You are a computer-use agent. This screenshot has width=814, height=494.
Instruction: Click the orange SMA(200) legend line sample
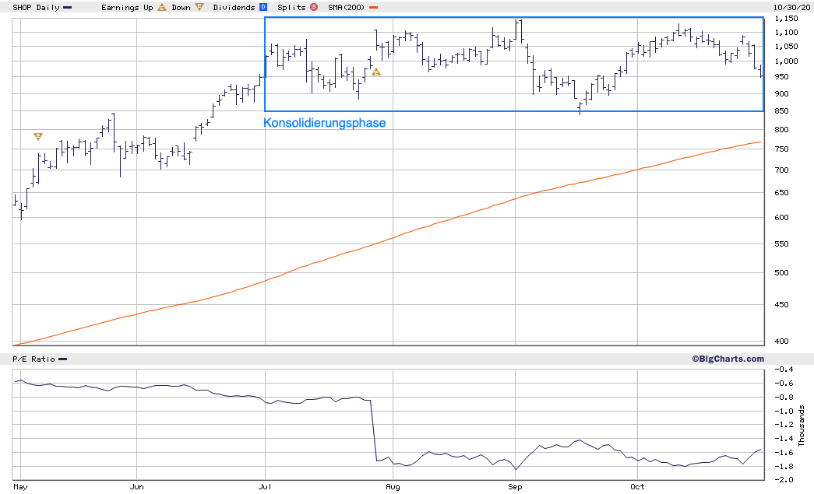373,8
